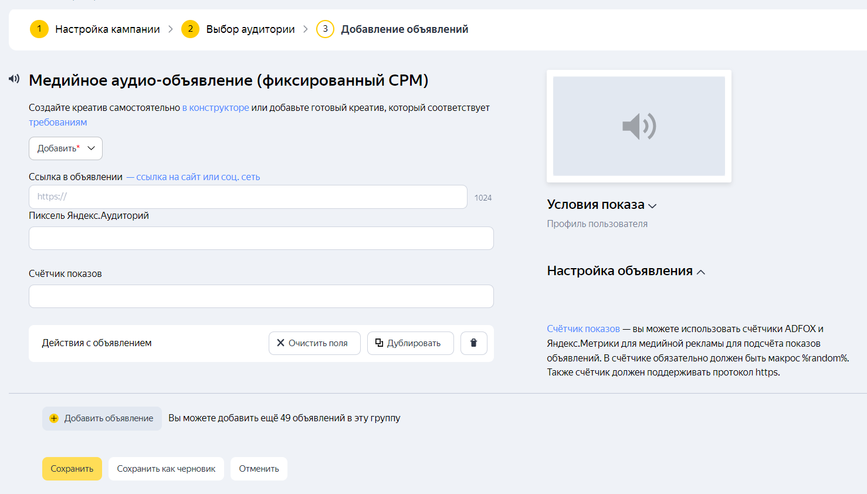
Task: Click Сохранить как черновик button
Action: [x=166, y=469]
